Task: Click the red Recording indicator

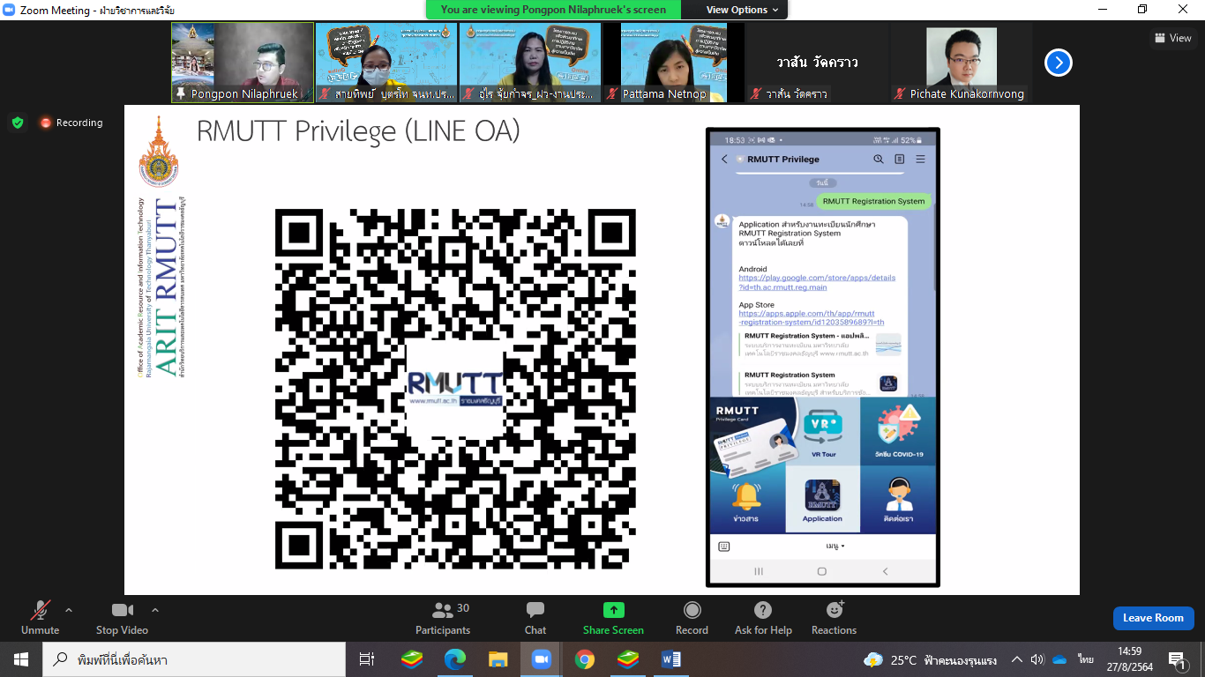Action: coord(71,123)
